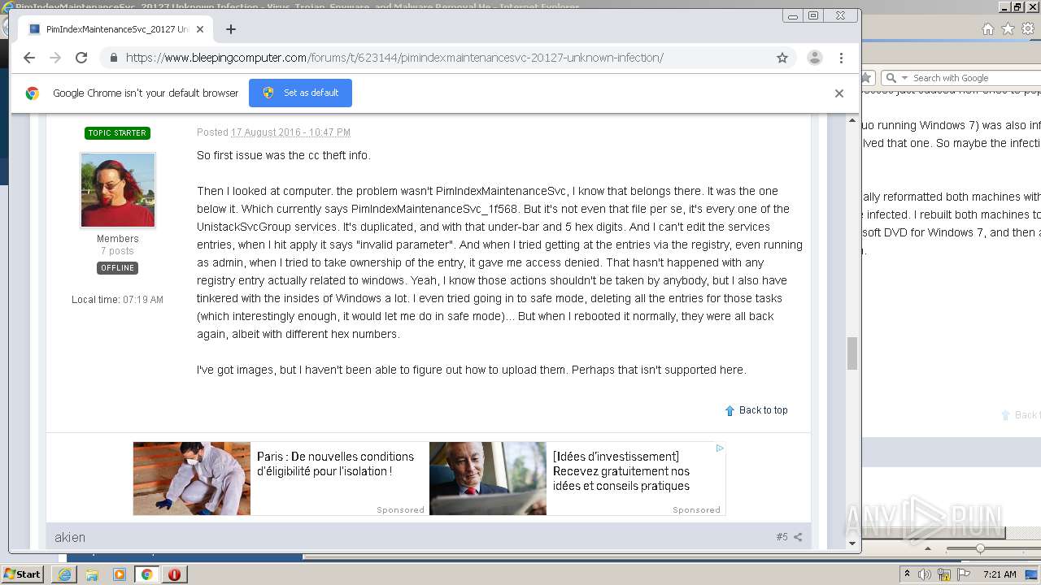Click the man reading newspaper ad image
Viewport: 1041px width, 585px height.
coord(488,479)
